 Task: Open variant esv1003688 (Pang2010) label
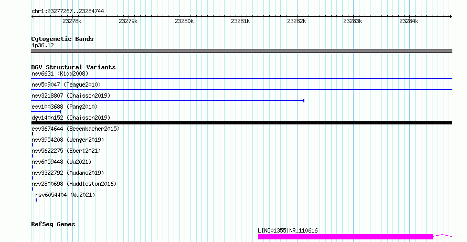(x=65, y=107)
